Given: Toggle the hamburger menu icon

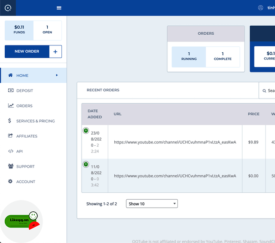Looking at the screenshot, I should click(59, 8).
